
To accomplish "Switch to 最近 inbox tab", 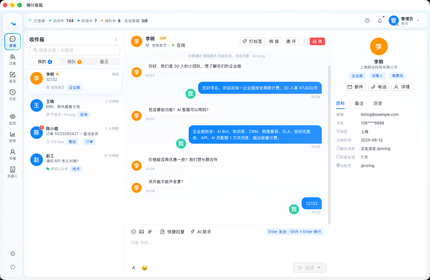I will 104,62.
